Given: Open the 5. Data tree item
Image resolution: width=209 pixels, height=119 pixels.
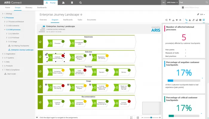Looking at the screenshot, I should click(x=7, y=62).
